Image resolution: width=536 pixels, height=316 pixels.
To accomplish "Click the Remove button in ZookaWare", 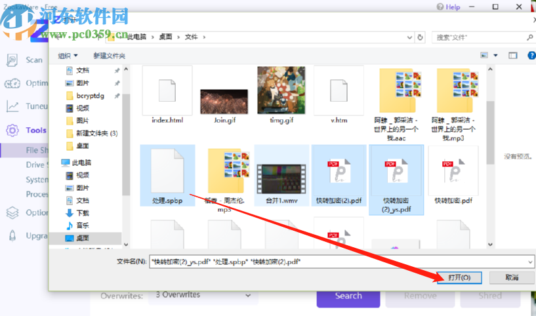I will click(420, 296).
